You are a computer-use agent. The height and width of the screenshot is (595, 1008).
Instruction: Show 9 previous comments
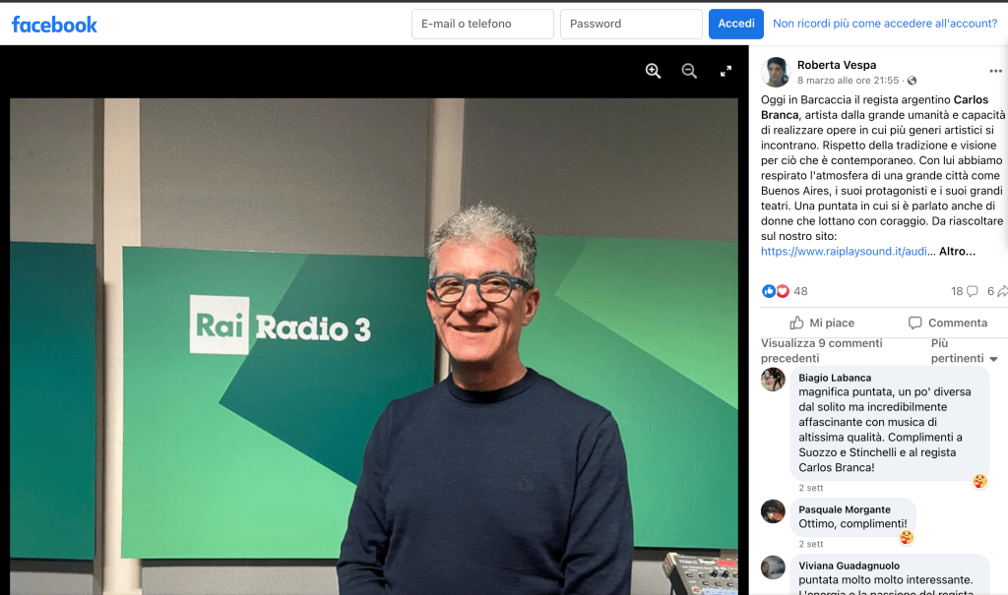(x=821, y=351)
